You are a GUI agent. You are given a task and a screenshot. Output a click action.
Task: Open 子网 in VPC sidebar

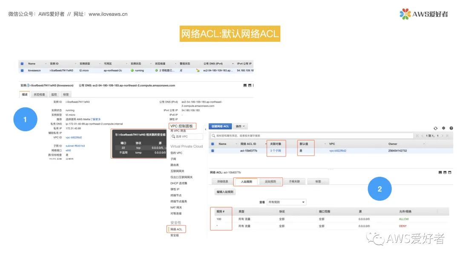pos(173,159)
